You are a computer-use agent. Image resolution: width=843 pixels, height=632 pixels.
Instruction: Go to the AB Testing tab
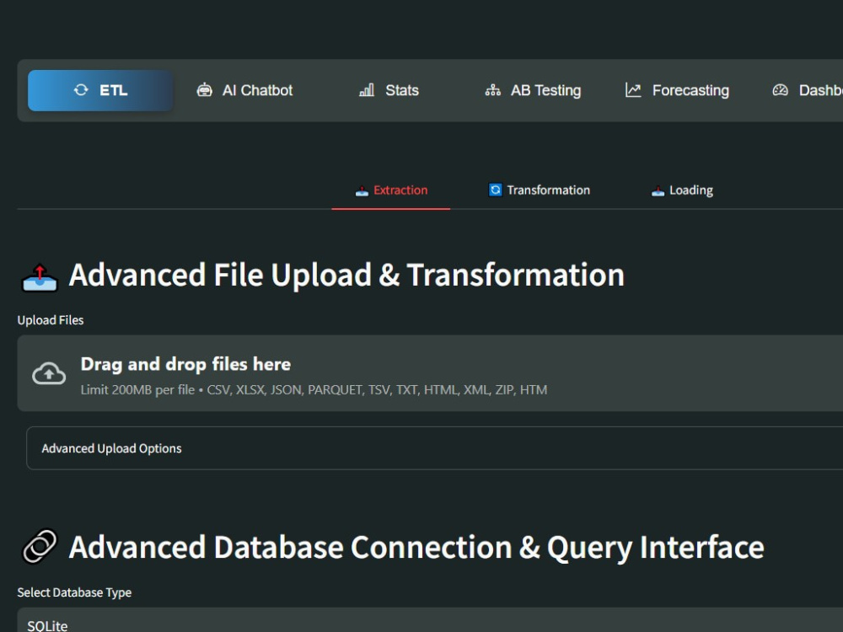(x=534, y=90)
